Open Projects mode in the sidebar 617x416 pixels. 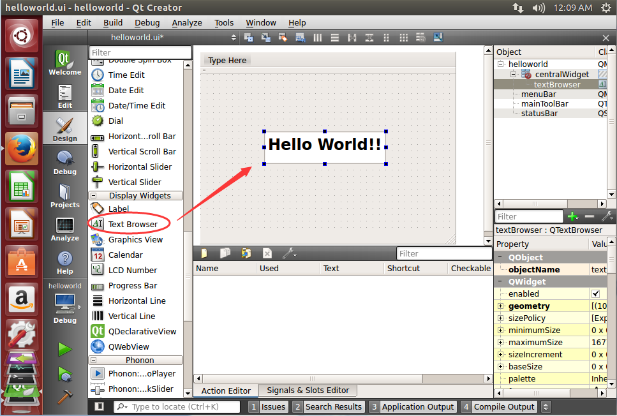[65, 195]
